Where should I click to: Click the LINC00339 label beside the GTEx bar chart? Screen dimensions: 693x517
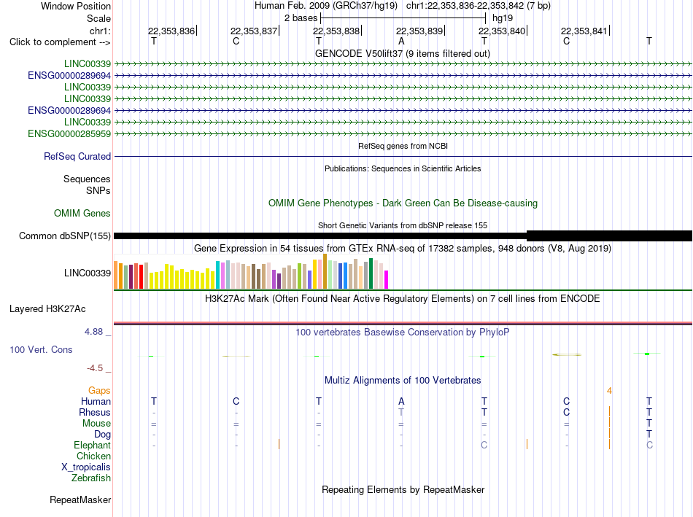pos(87,273)
